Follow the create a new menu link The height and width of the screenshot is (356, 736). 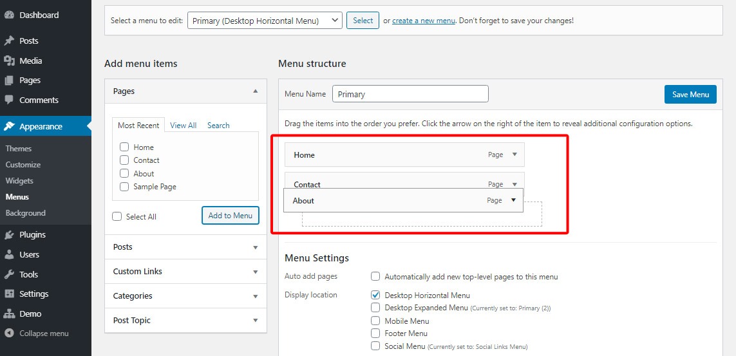pos(424,21)
